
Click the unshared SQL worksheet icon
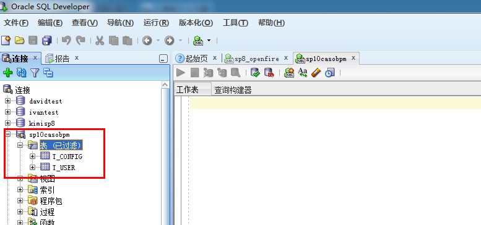coord(289,73)
